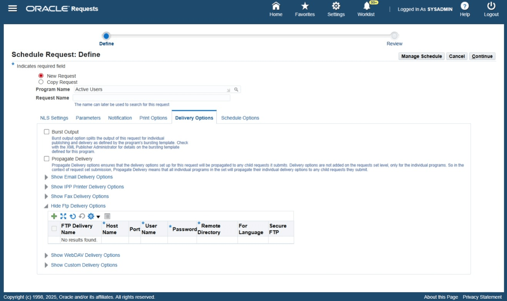Refresh the FTP delivery table
This screenshot has width=507, height=301.
tap(72, 216)
